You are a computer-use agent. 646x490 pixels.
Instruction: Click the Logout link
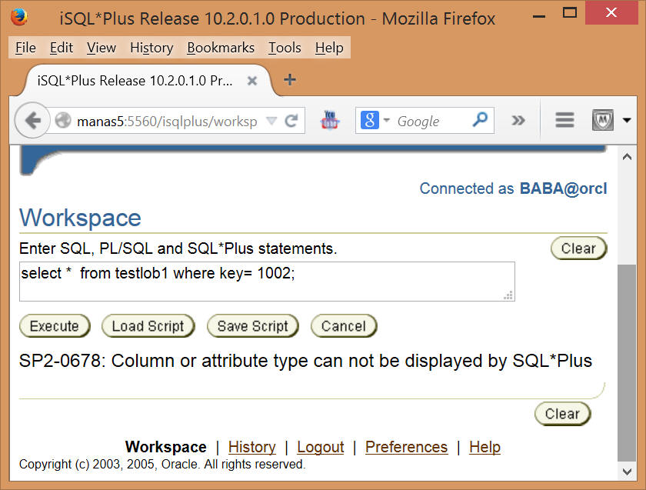coord(321,447)
